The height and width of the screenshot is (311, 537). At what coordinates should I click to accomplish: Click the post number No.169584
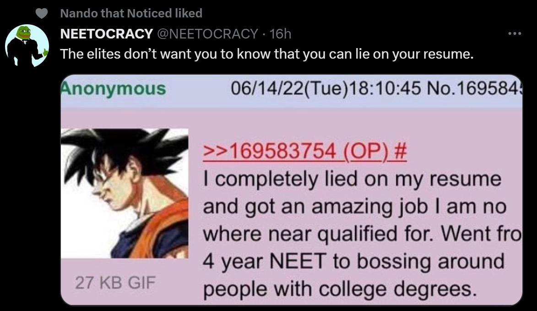[475, 89]
